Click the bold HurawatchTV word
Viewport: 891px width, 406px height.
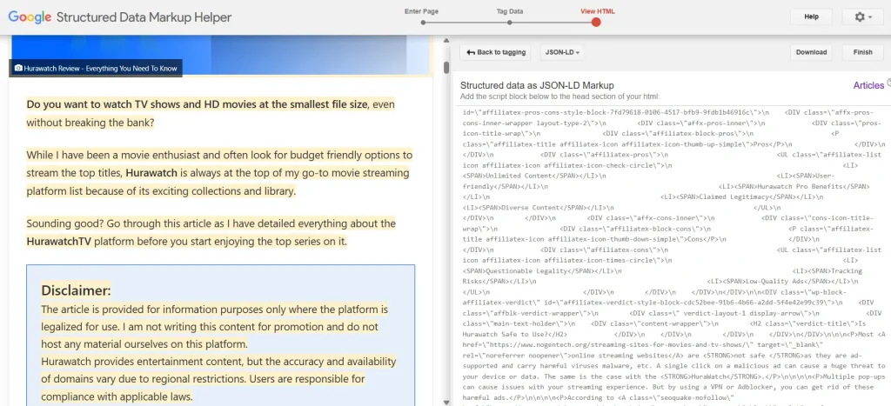click(x=59, y=241)
